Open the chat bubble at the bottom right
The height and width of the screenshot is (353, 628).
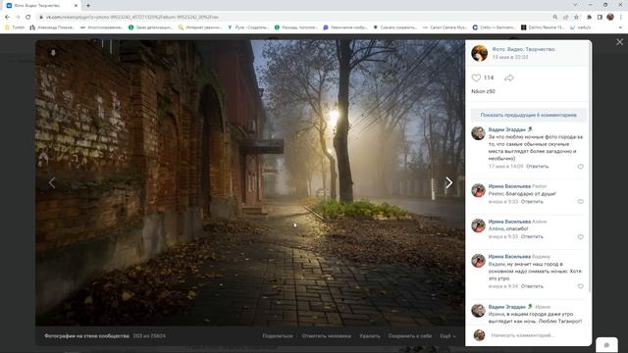click(x=606, y=345)
